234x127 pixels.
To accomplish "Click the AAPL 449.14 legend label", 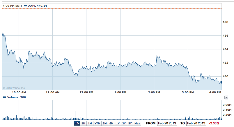I will [38, 6].
